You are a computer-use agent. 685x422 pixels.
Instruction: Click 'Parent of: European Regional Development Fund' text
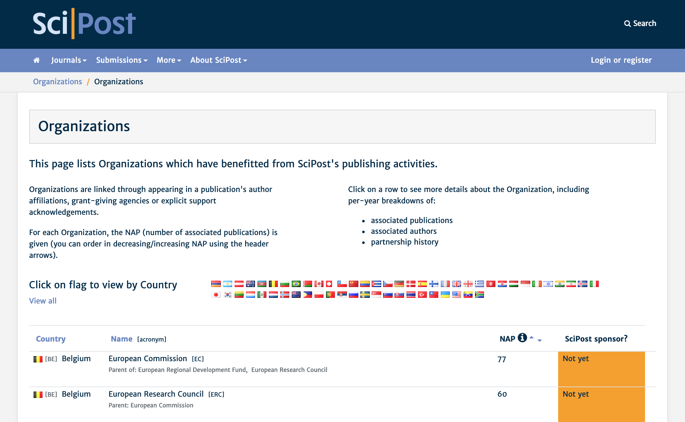pyautogui.click(x=178, y=370)
